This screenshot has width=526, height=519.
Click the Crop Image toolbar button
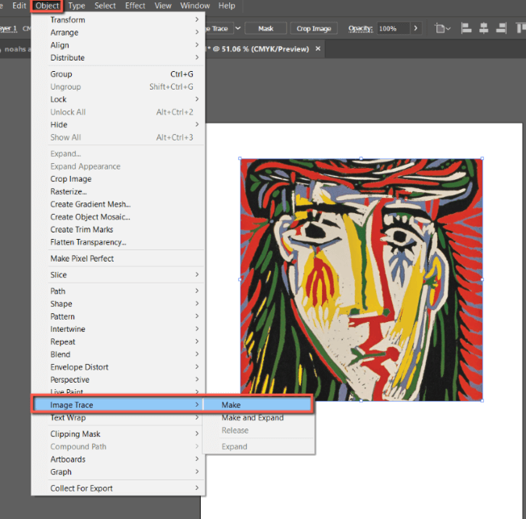click(x=314, y=28)
